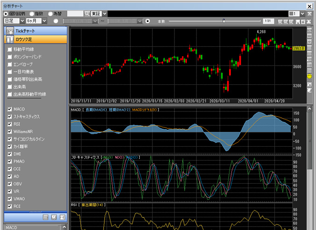Select the 個別銘柄 radio button
This screenshot has height=230, width=316.
click(6, 14)
